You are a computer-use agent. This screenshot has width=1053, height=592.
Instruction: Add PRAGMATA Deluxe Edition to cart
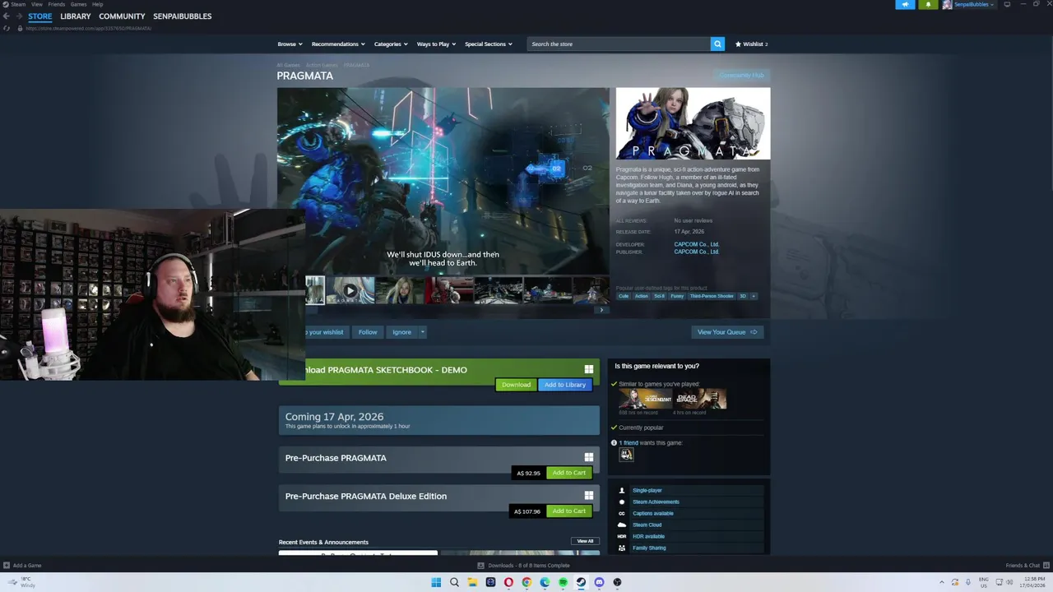pos(568,511)
